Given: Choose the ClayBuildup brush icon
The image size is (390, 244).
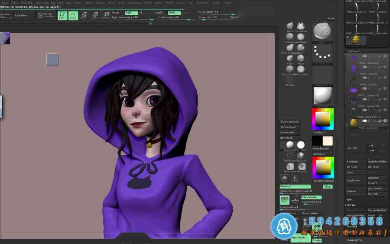Looking at the screenshot, I should (x=301, y=37).
